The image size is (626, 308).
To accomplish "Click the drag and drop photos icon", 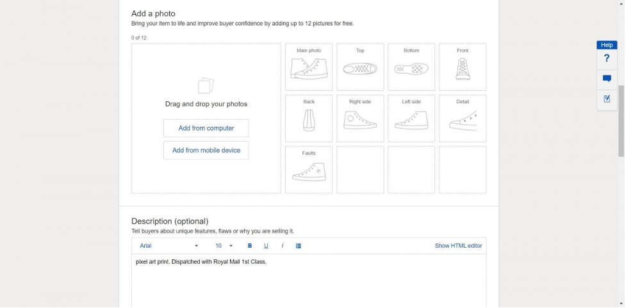I will 206,86.
